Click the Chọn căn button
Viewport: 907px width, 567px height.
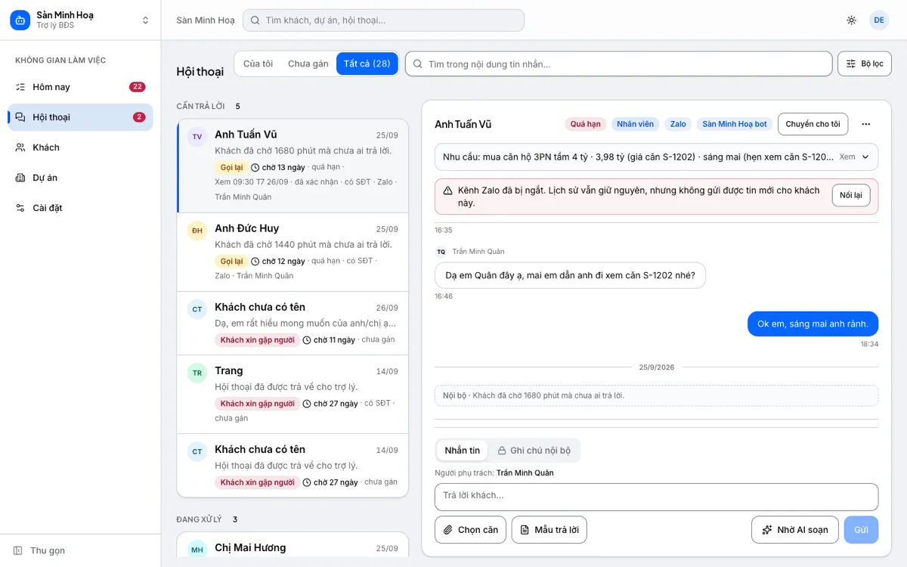coord(470,530)
